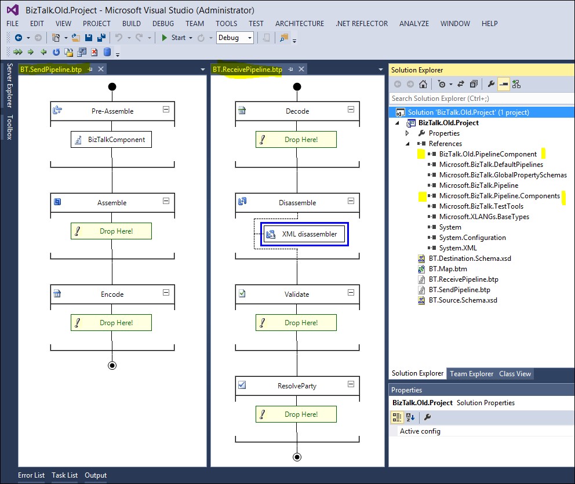This screenshot has width=575, height=484.
Task: Close the BT.ReceivePipeline.btp tab
Action: tap(301, 69)
